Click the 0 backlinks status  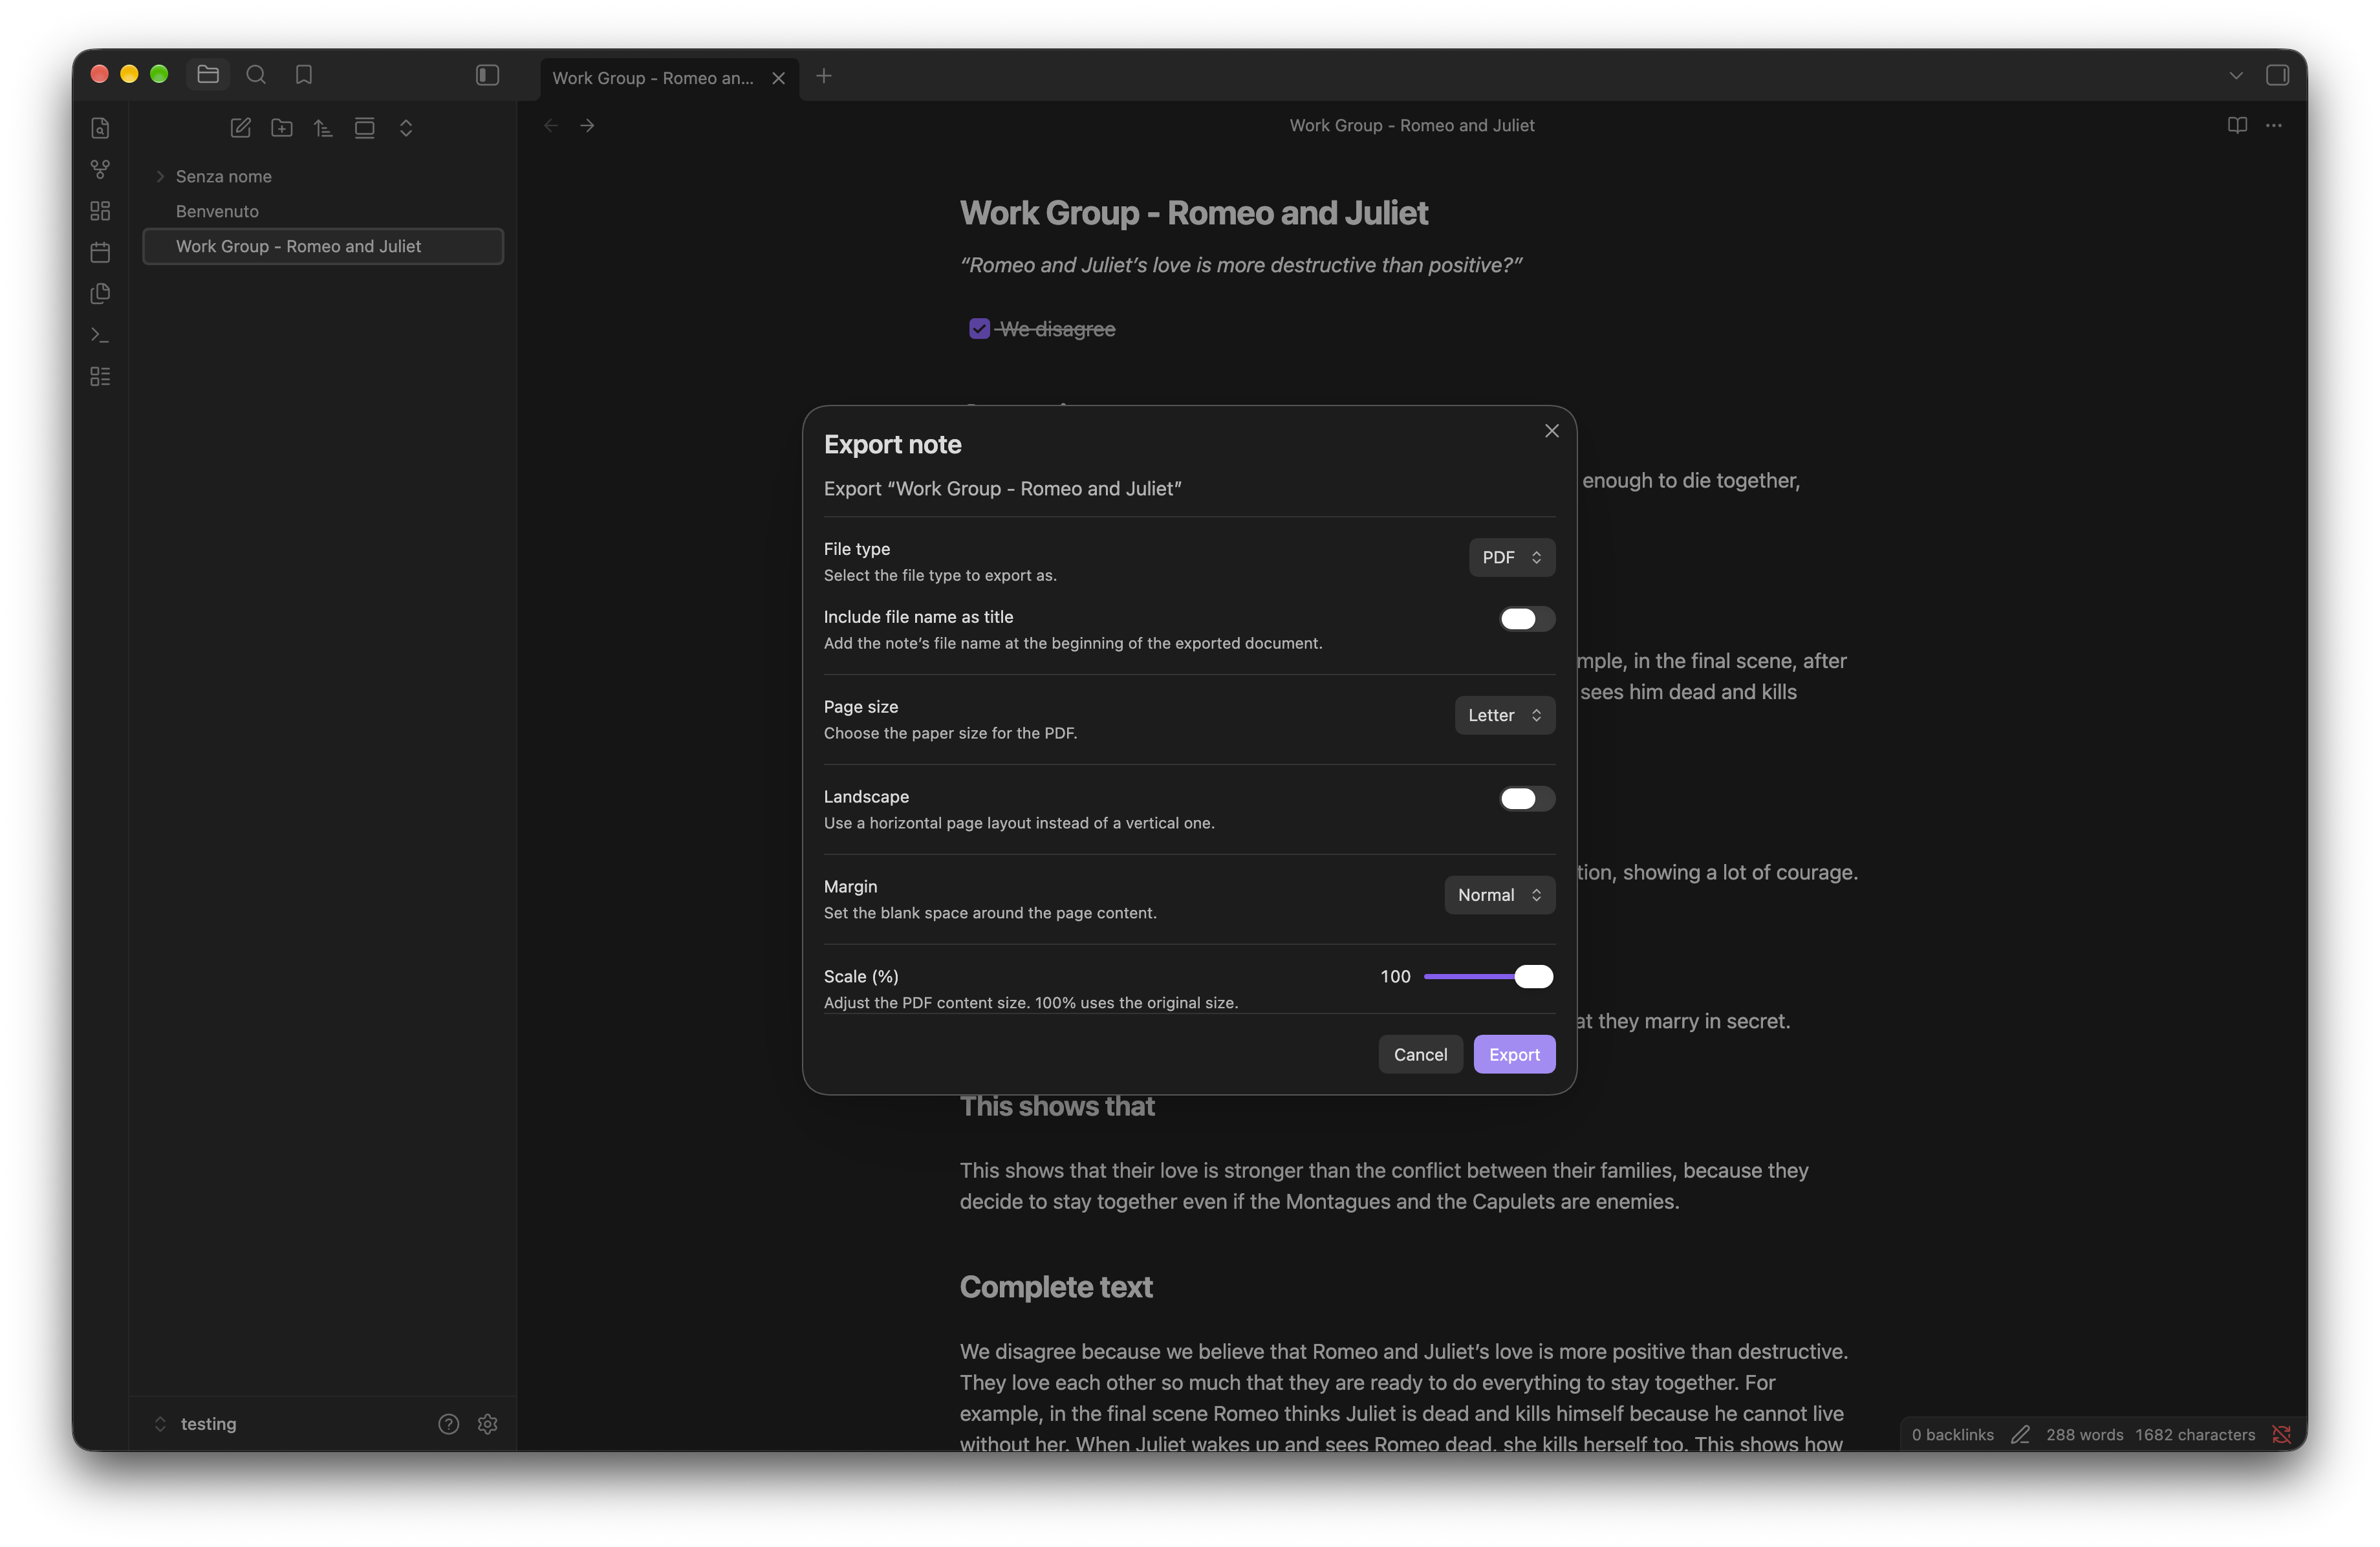tap(1952, 1434)
